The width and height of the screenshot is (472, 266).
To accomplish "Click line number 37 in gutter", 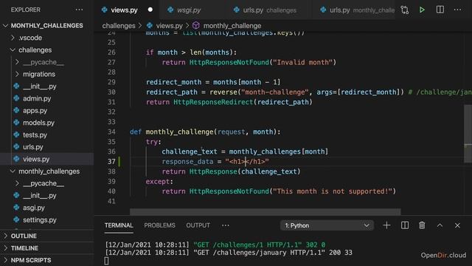I will [x=111, y=162].
